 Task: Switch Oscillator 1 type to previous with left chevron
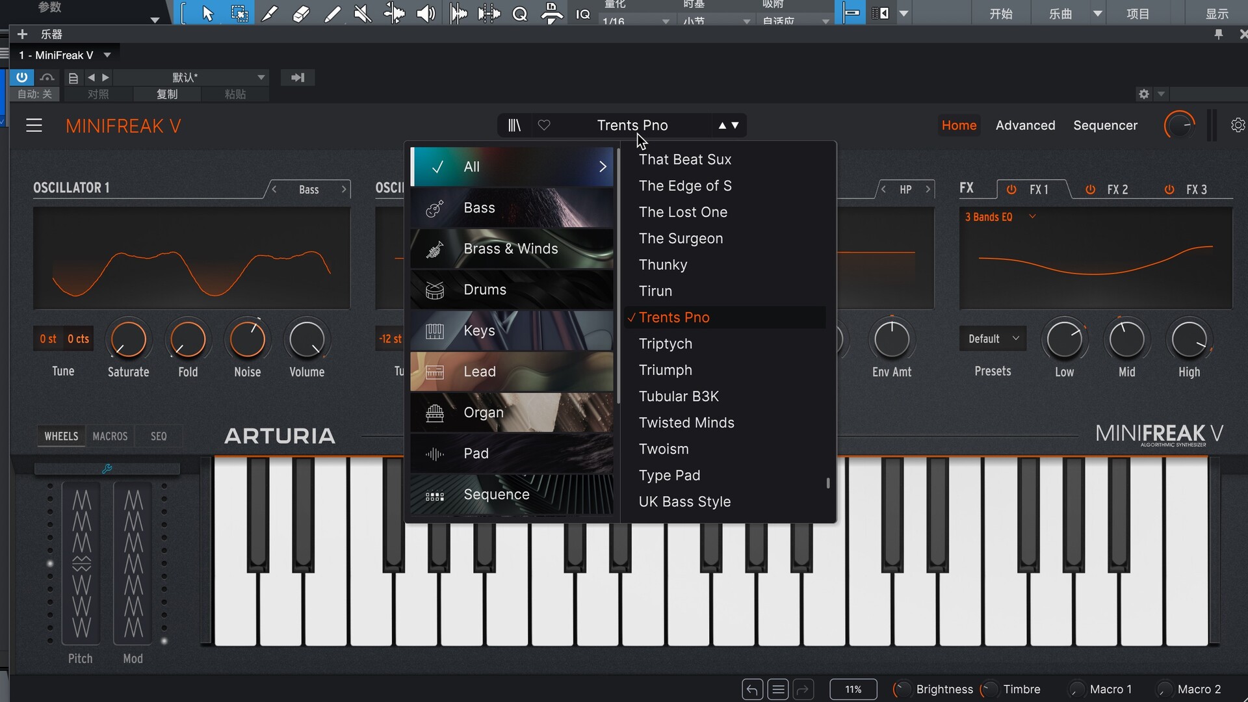274,189
